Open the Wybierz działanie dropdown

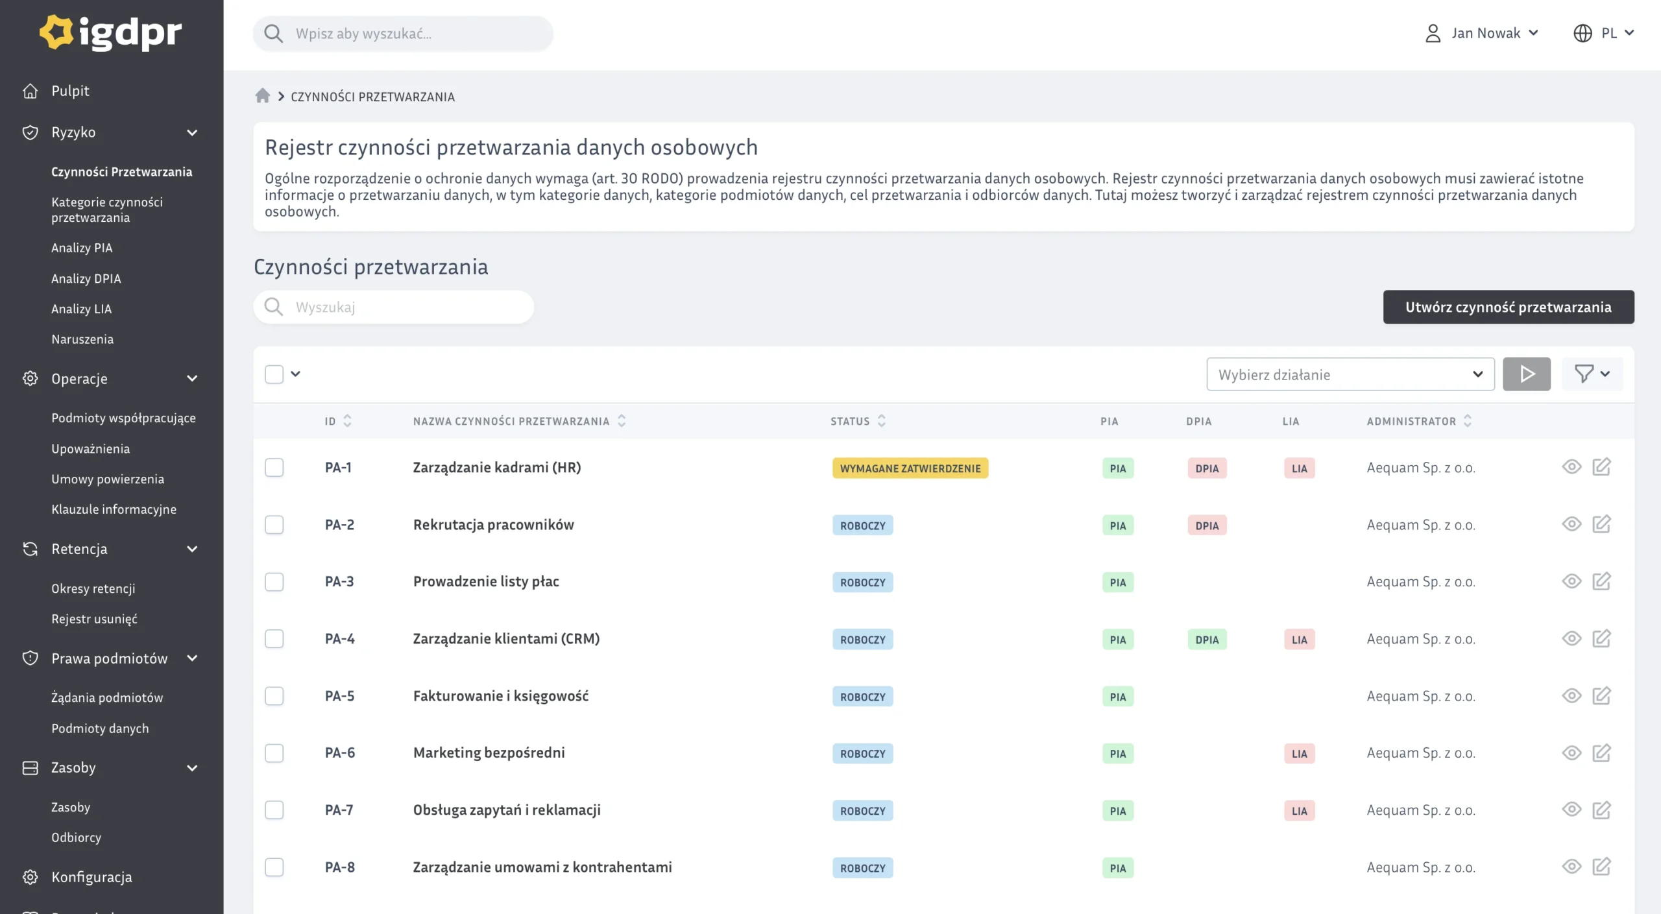point(1350,374)
